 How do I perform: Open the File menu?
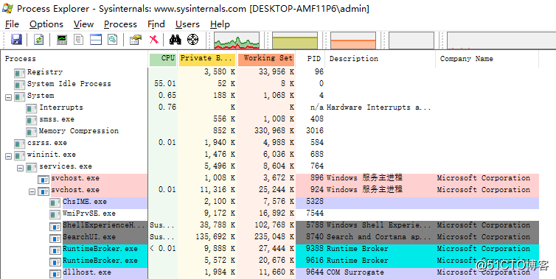click(x=12, y=24)
